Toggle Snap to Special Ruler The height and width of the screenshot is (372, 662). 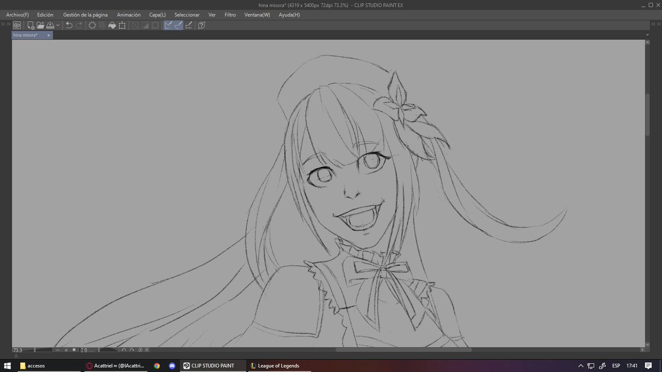coord(179,25)
